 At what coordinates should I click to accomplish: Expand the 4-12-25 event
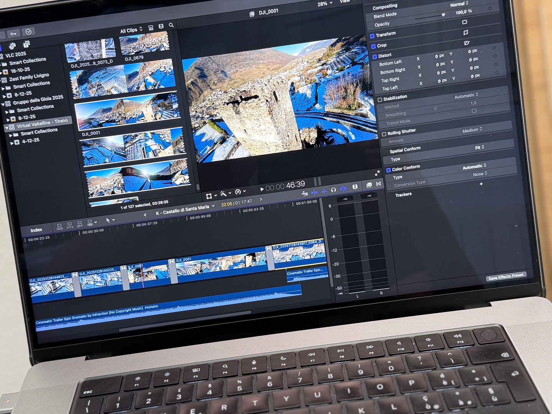pos(12,143)
